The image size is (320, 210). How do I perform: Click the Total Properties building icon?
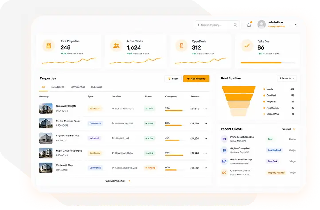[x=48, y=46]
